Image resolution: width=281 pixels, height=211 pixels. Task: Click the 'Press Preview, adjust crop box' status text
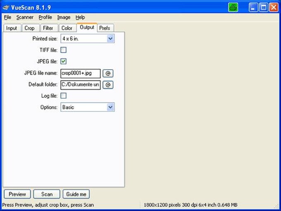pos(48,205)
